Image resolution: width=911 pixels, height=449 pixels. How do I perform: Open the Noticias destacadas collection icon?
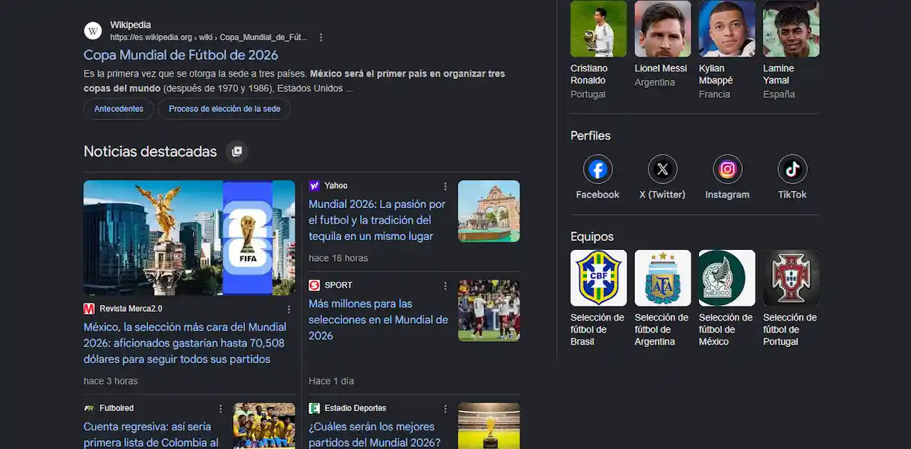click(237, 151)
